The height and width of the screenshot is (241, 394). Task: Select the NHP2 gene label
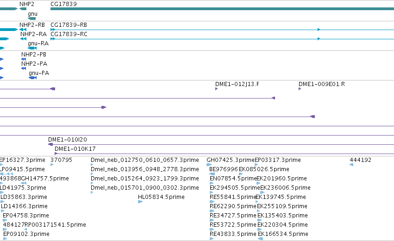point(27,4)
